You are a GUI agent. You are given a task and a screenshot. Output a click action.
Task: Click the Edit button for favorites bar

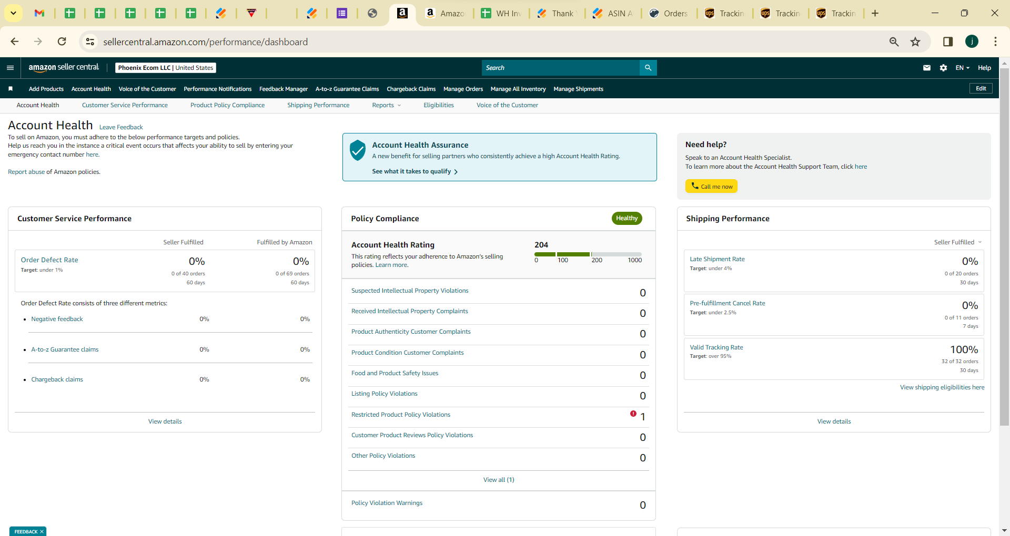tap(981, 88)
